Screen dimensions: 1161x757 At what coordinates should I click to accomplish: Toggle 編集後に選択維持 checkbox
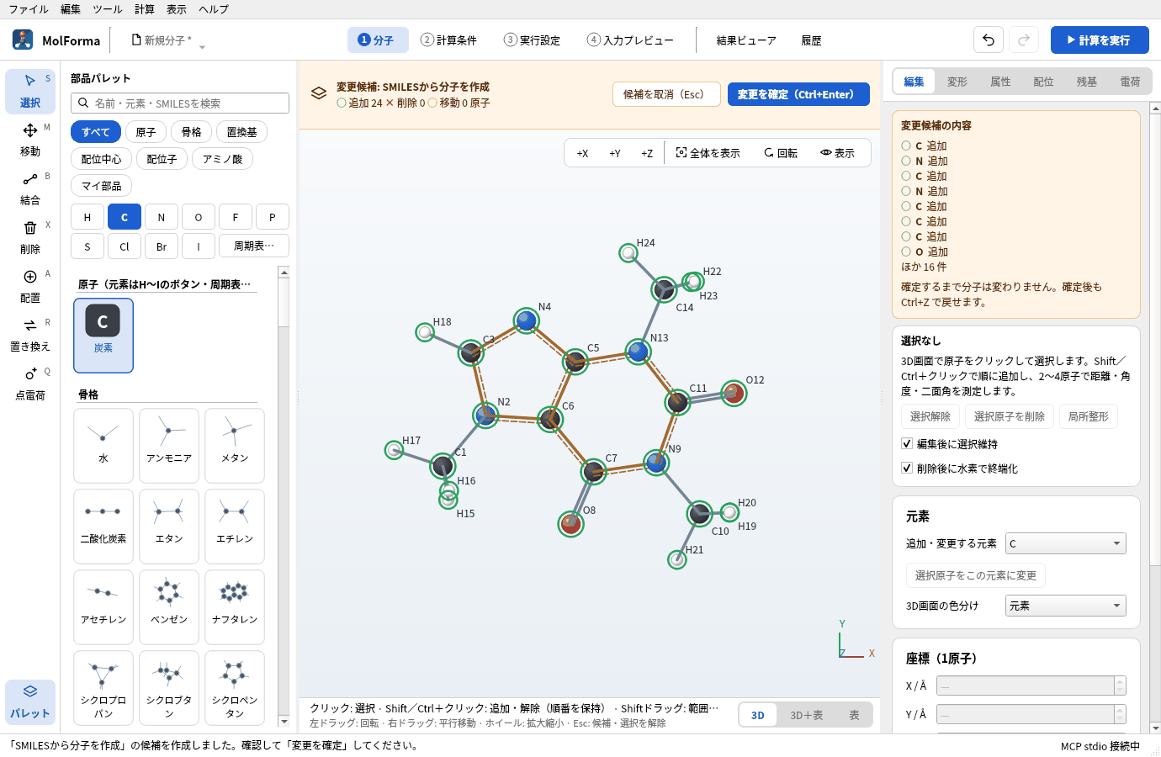pos(907,443)
